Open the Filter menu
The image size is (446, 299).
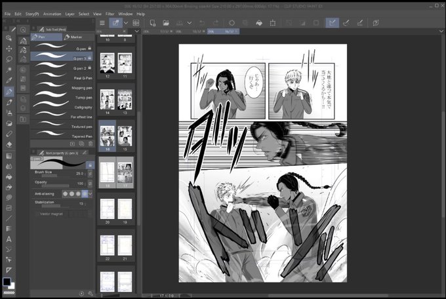tap(110, 14)
